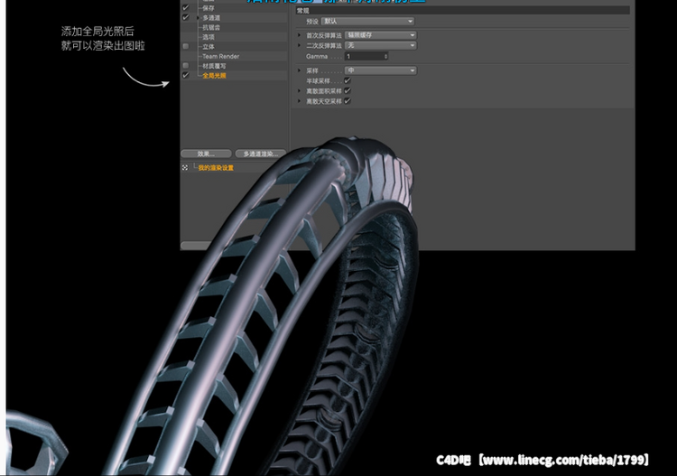
Task: Click the 多通道渲染... button
Action: click(260, 154)
